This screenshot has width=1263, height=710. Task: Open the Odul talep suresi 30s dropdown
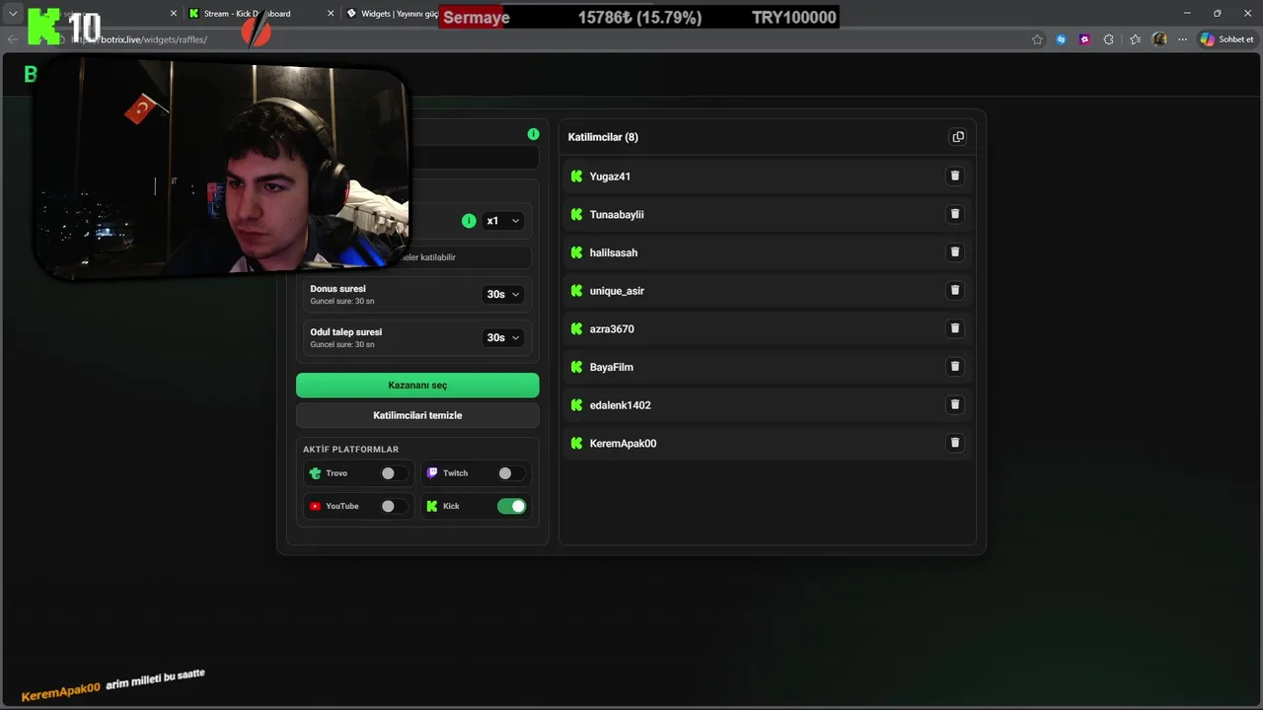coord(502,337)
